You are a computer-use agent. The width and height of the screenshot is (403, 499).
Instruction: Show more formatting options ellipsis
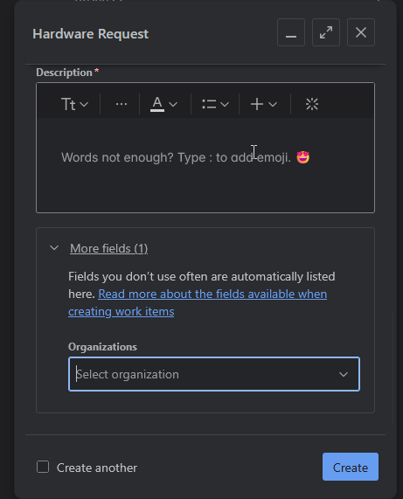tap(122, 104)
